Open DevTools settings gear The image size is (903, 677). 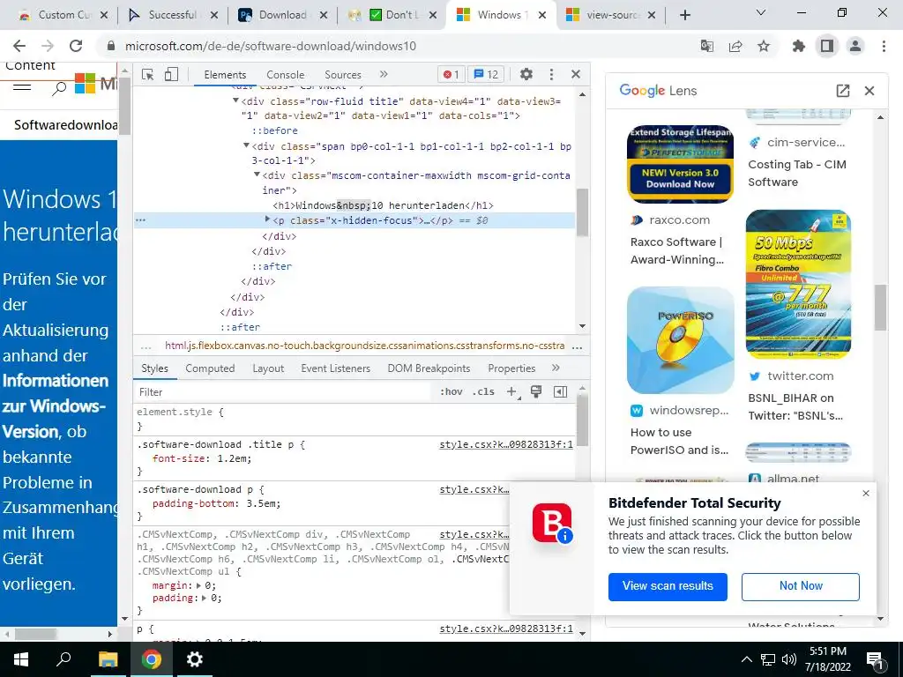pos(526,74)
